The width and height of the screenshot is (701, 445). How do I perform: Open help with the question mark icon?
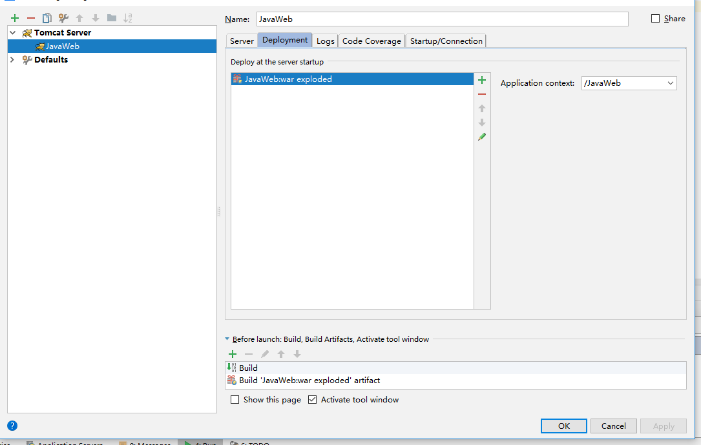pyautogui.click(x=12, y=426)
